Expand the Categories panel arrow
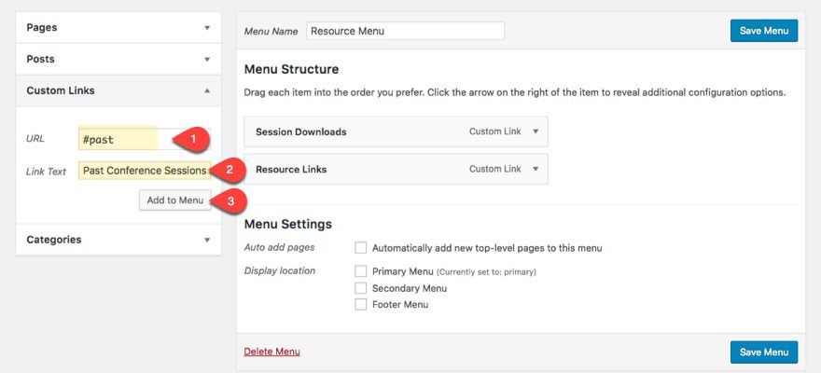821x373 pixels. pyautogui.click(x=207, y=240)
